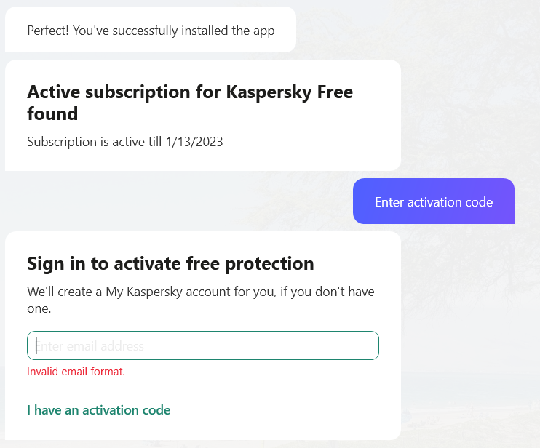Click the Subscription is active till text
The image size is (540, 448).
[x=95, y=142]
